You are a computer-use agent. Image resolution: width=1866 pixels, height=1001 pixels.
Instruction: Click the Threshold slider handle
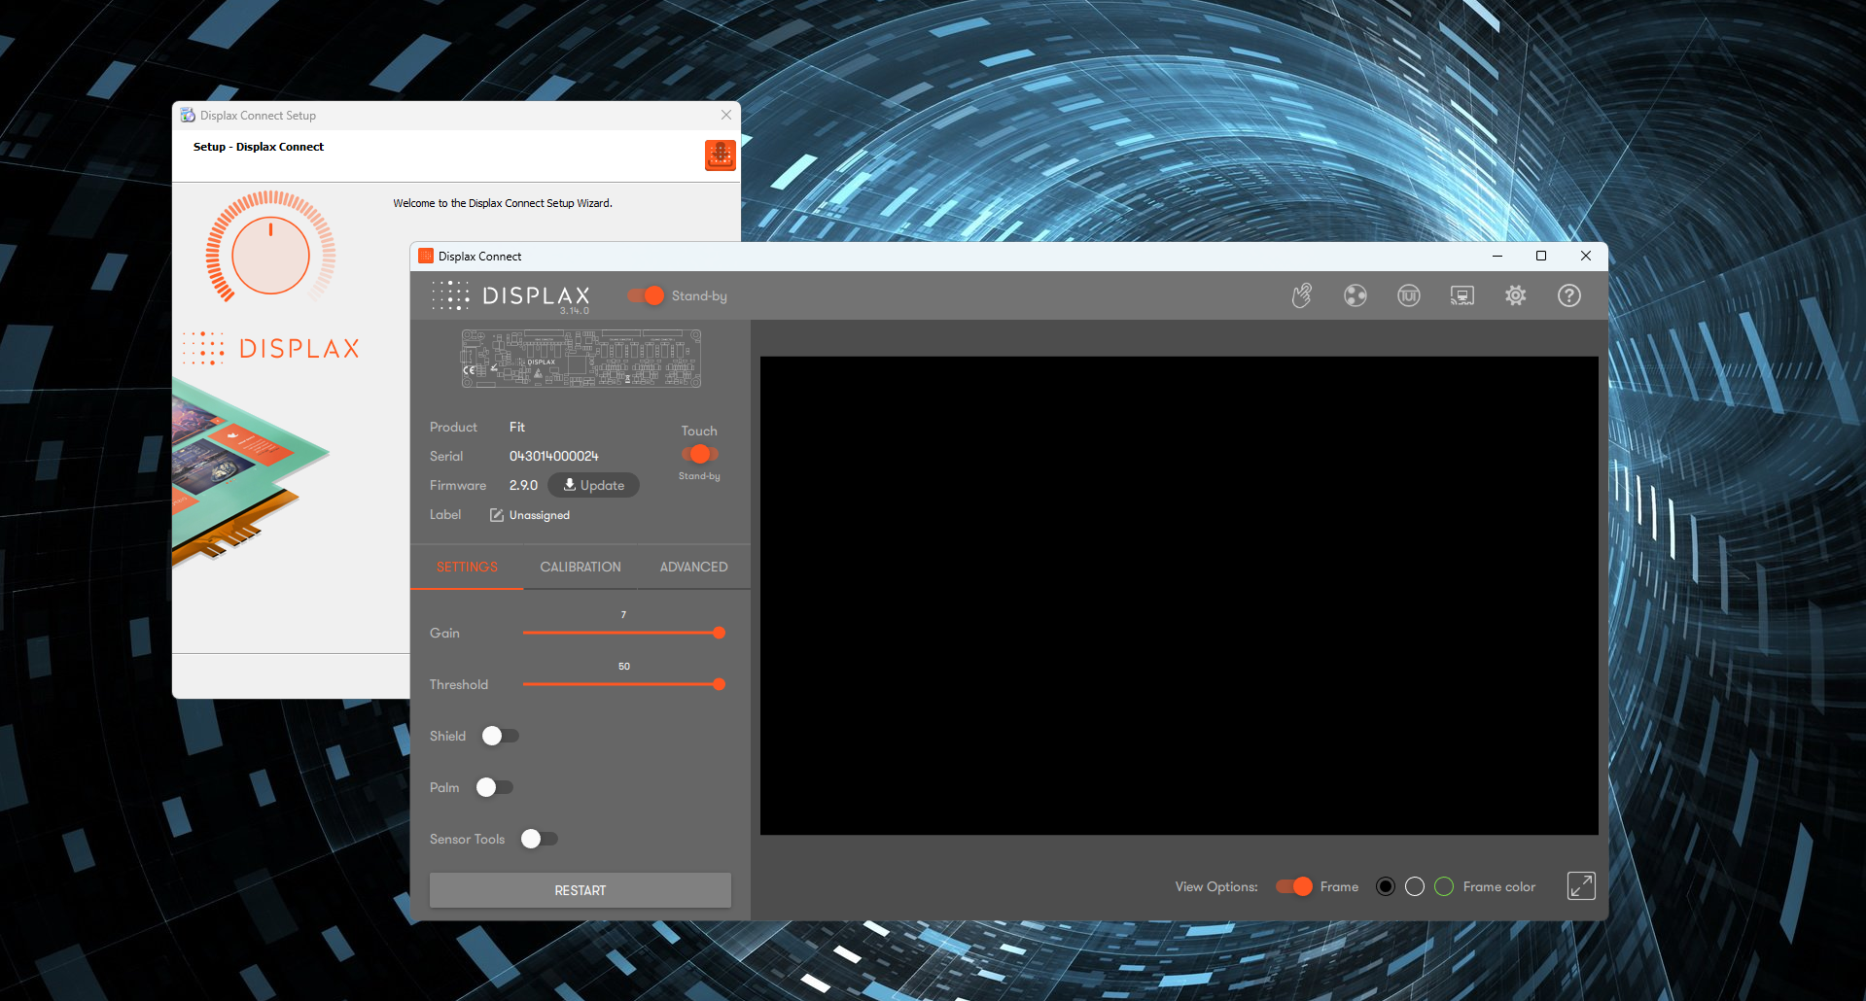pyautogui.click(x=719, y=684)
